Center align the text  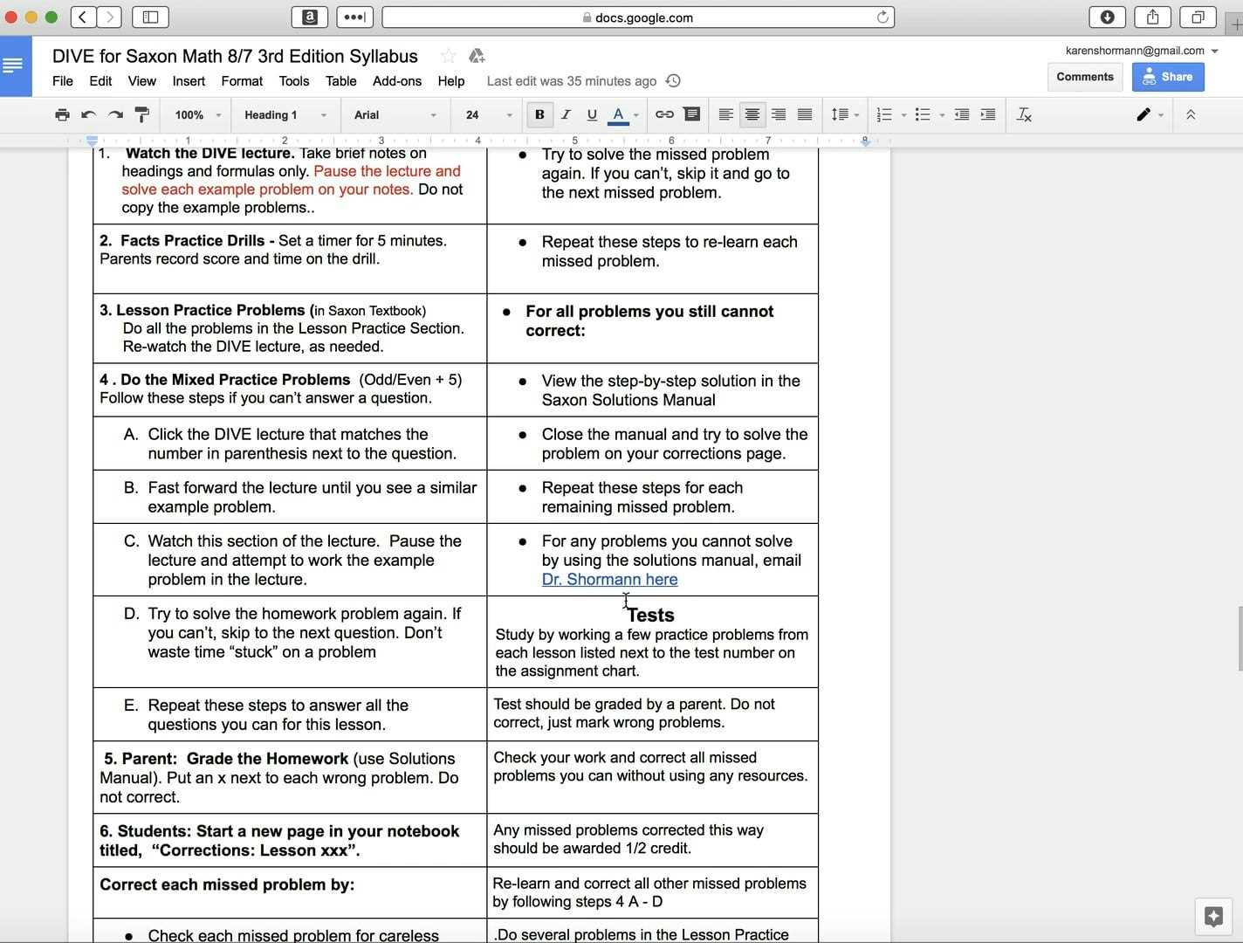click(x=752, y=114)
